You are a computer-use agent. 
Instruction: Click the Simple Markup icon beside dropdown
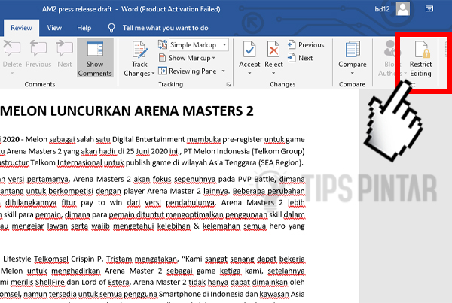click(163, 44)
